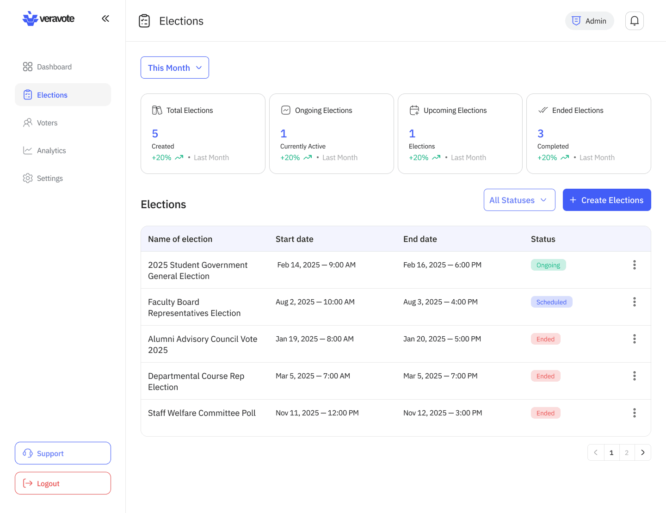
Task: Open Voters section in sidebar
Action: (47, 123)
